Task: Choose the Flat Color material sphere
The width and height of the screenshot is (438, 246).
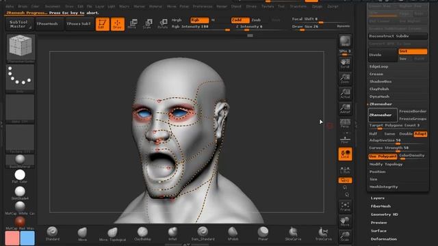Action: pos(20,176)
